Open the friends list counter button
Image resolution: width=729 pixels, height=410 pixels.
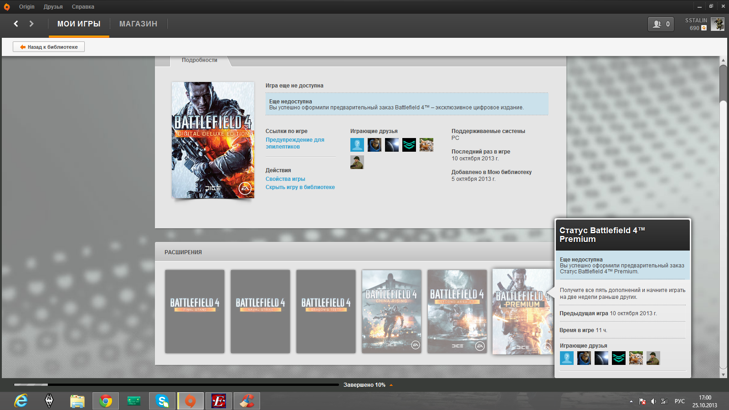click(661, 24)
